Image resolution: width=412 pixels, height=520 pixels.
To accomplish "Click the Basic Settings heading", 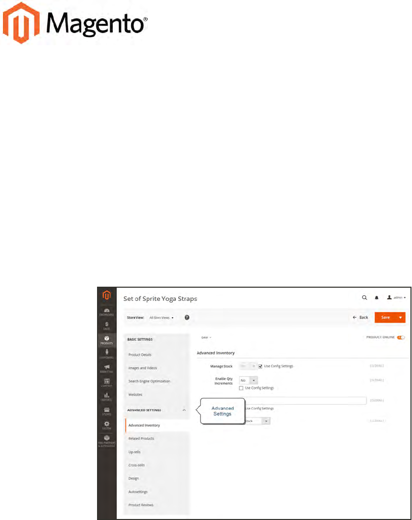I will click(140, 340).
